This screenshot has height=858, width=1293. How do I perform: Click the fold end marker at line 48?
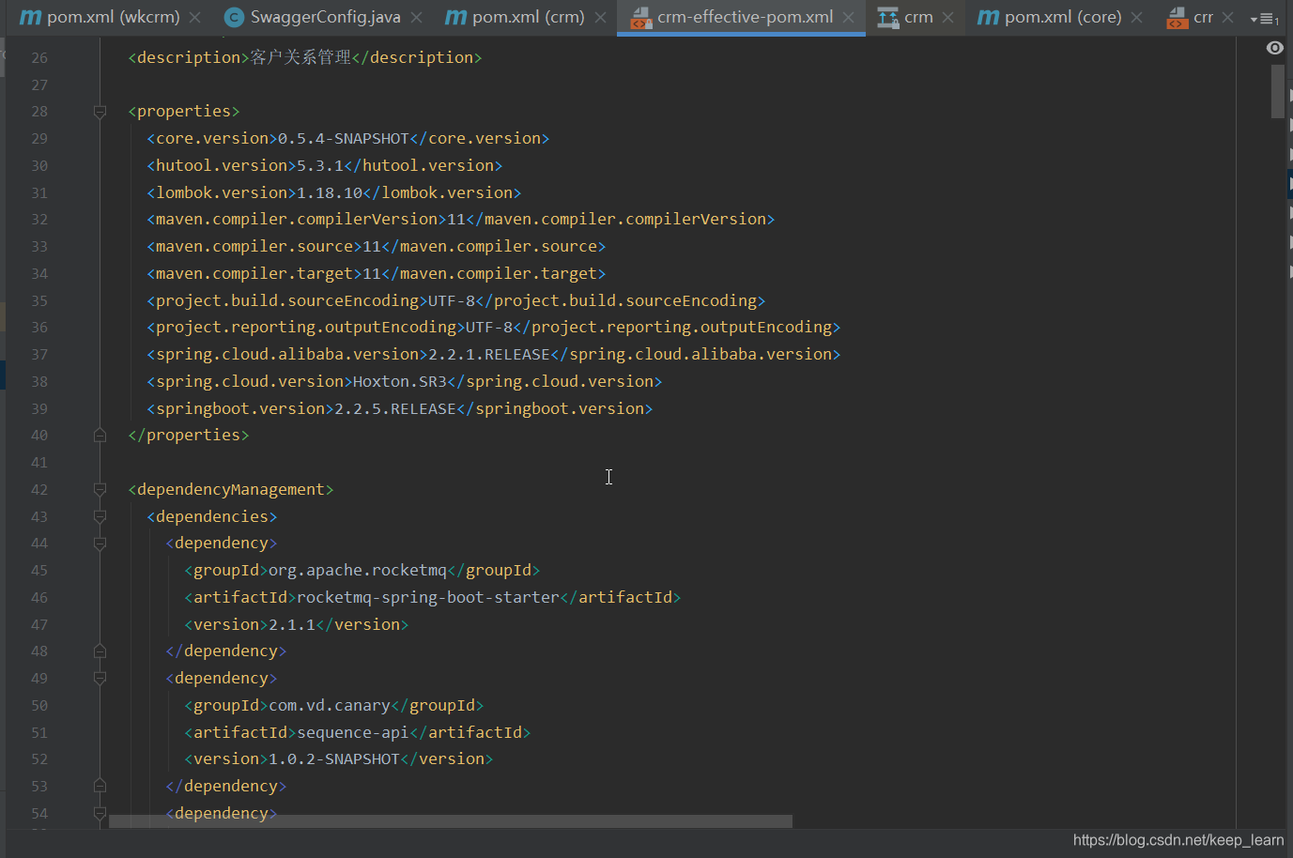(x=100, y=651)
